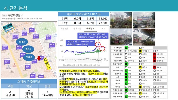Select the 매 15.3억 price marker on map
The width and height of the screenshot is (178, 100).
point(15,36)
